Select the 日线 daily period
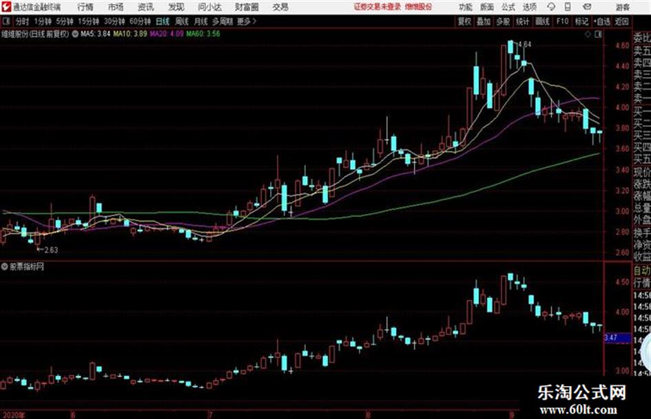Screen dimensions: 651x419 point(163,21)
